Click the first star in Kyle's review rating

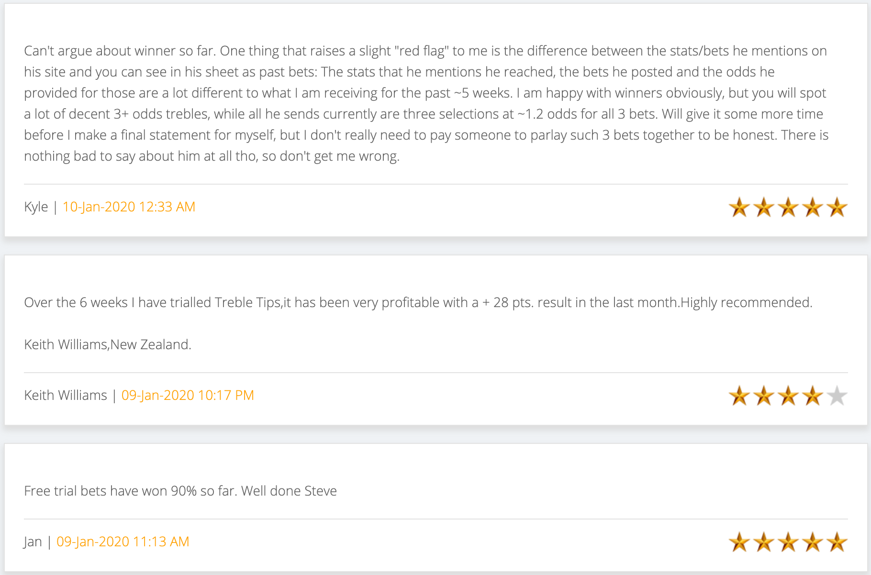click(x=739, y=207)
